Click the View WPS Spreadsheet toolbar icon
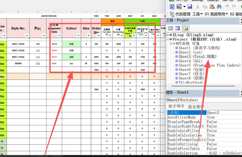The width and height of the screenshot is (242, 157). tap(172, 7)
